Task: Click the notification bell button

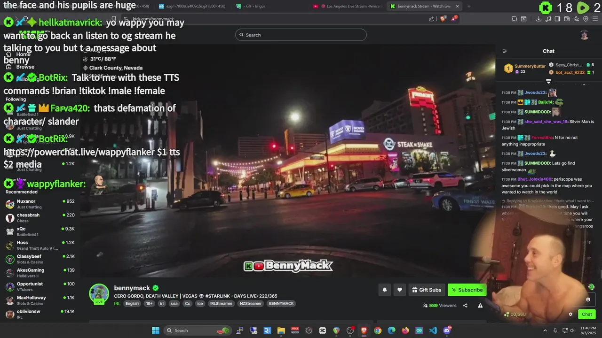Action: [385, 290]
